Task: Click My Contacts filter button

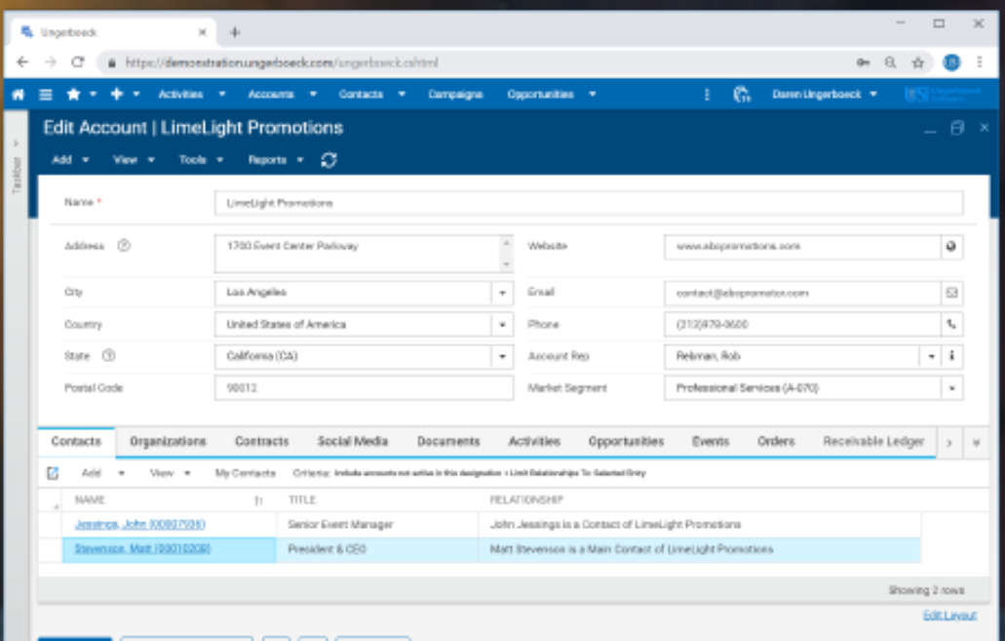Action: 245,473
